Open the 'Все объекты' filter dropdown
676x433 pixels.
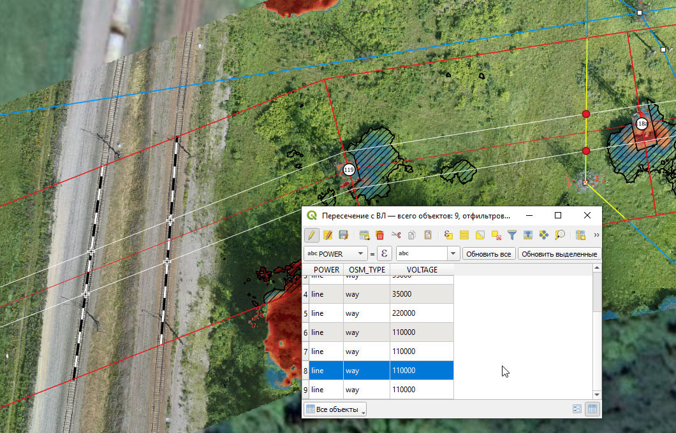[335, 409]
